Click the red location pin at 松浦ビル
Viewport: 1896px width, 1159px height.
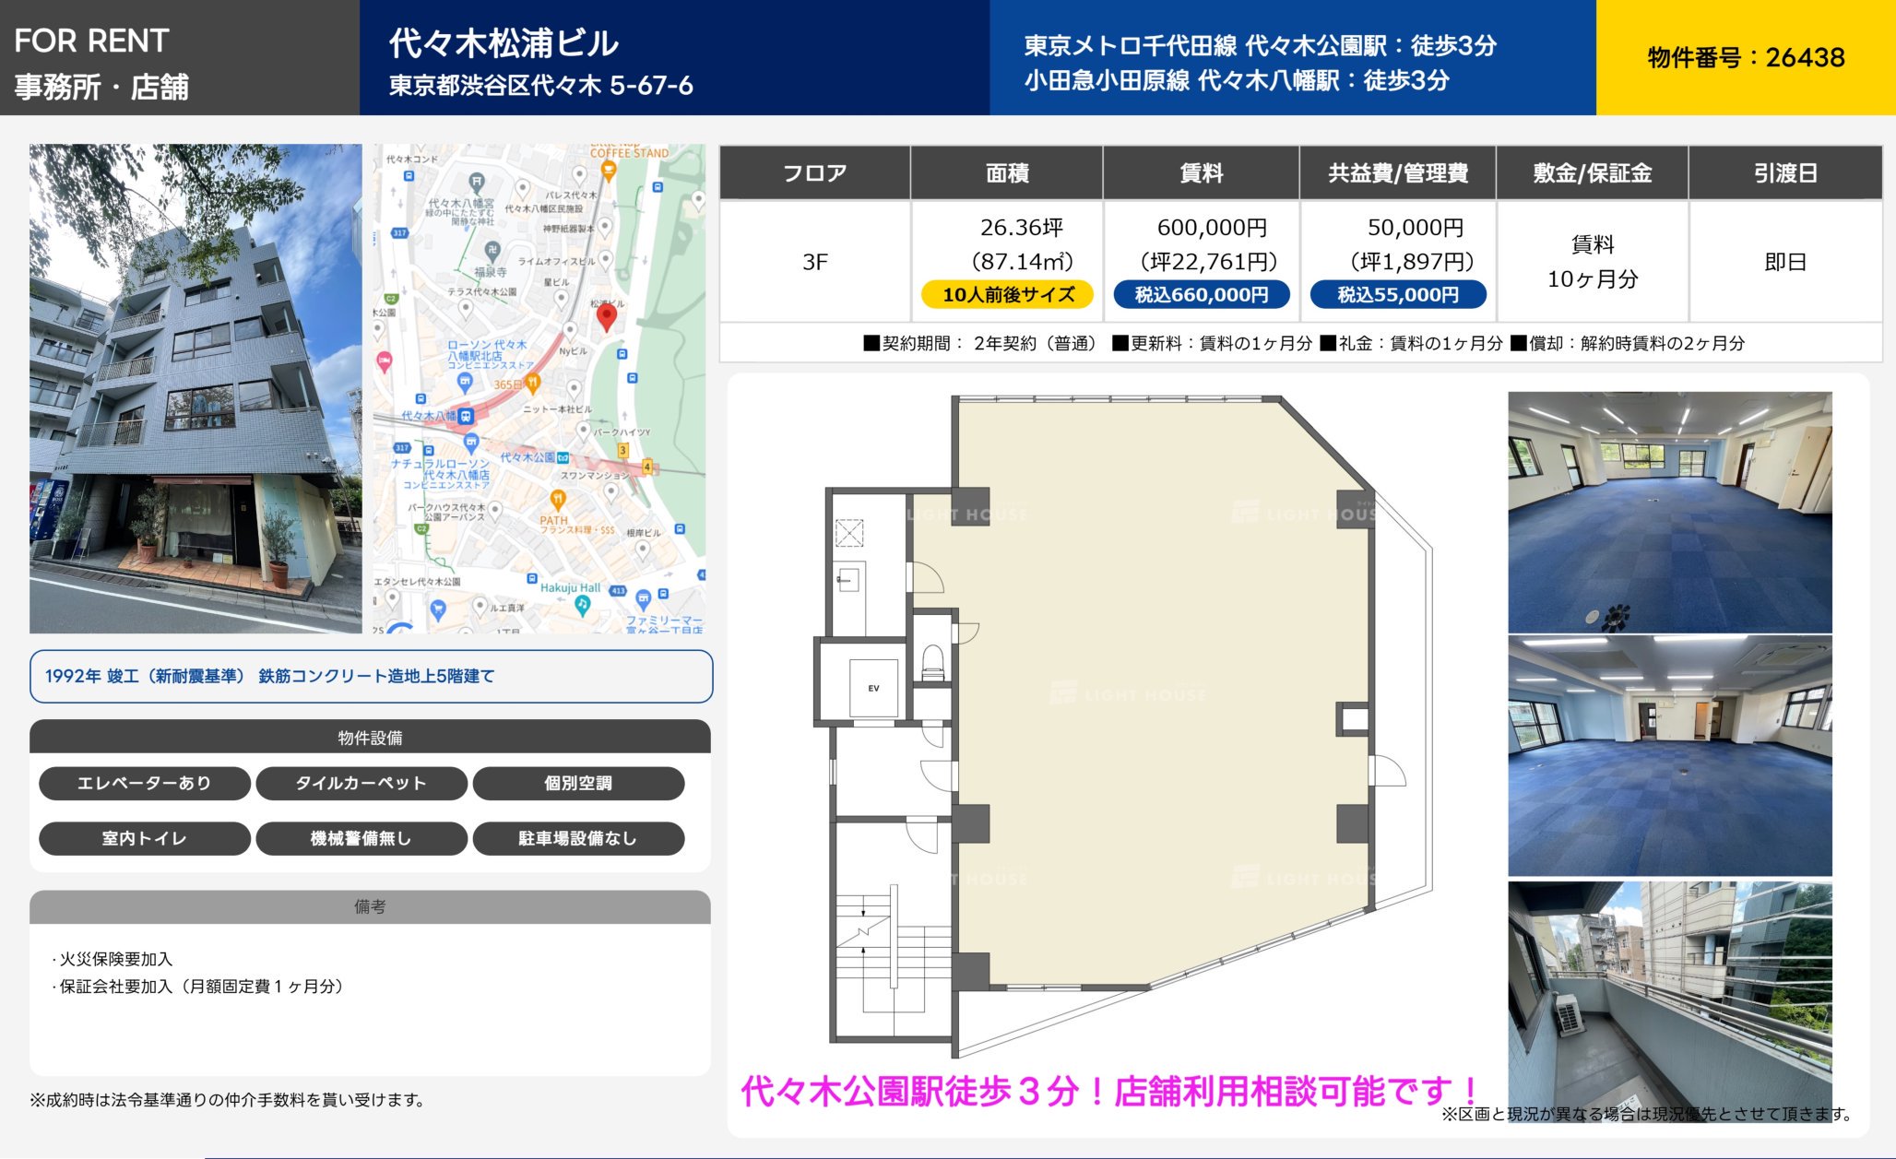[x=606, y=316]
